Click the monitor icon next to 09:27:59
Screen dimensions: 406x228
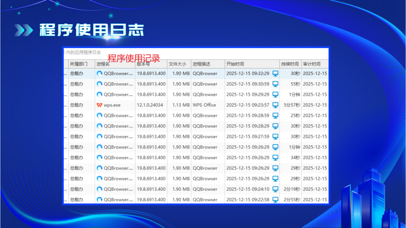coord(275,137)
